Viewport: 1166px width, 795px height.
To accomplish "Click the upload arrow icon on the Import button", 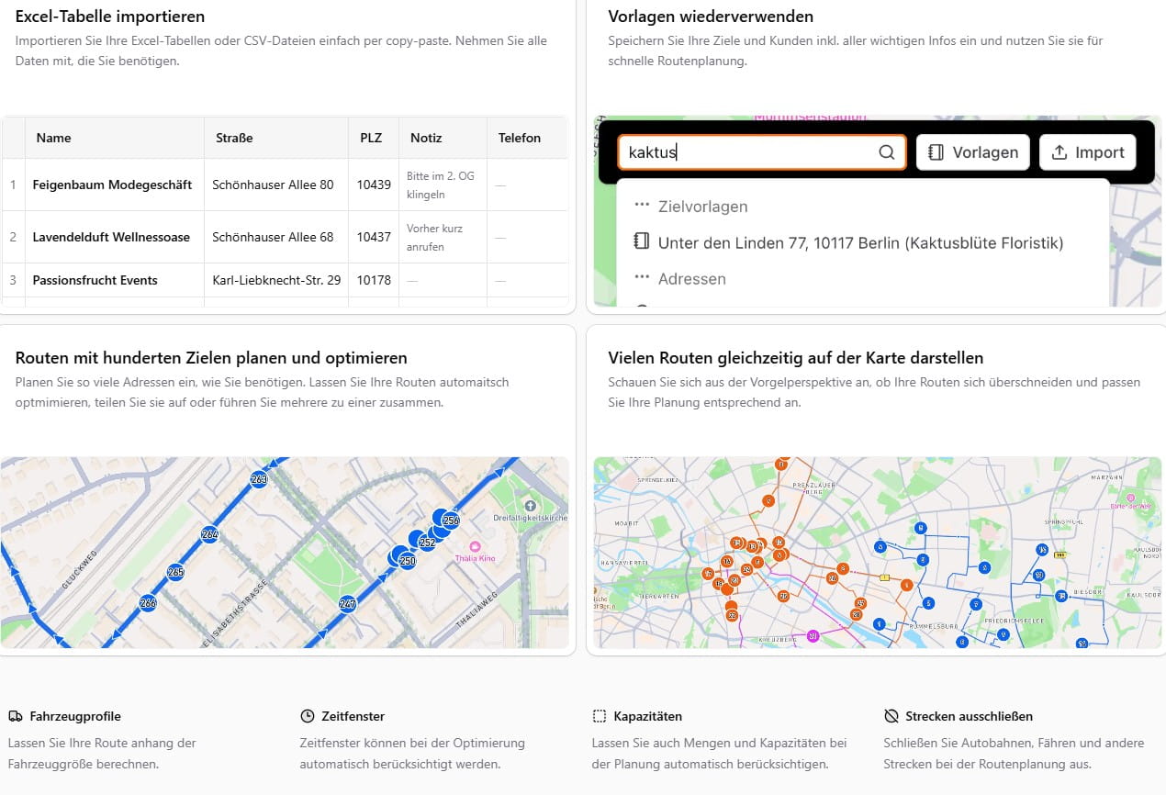I will pyautogui.click(x=1059, y=152).
